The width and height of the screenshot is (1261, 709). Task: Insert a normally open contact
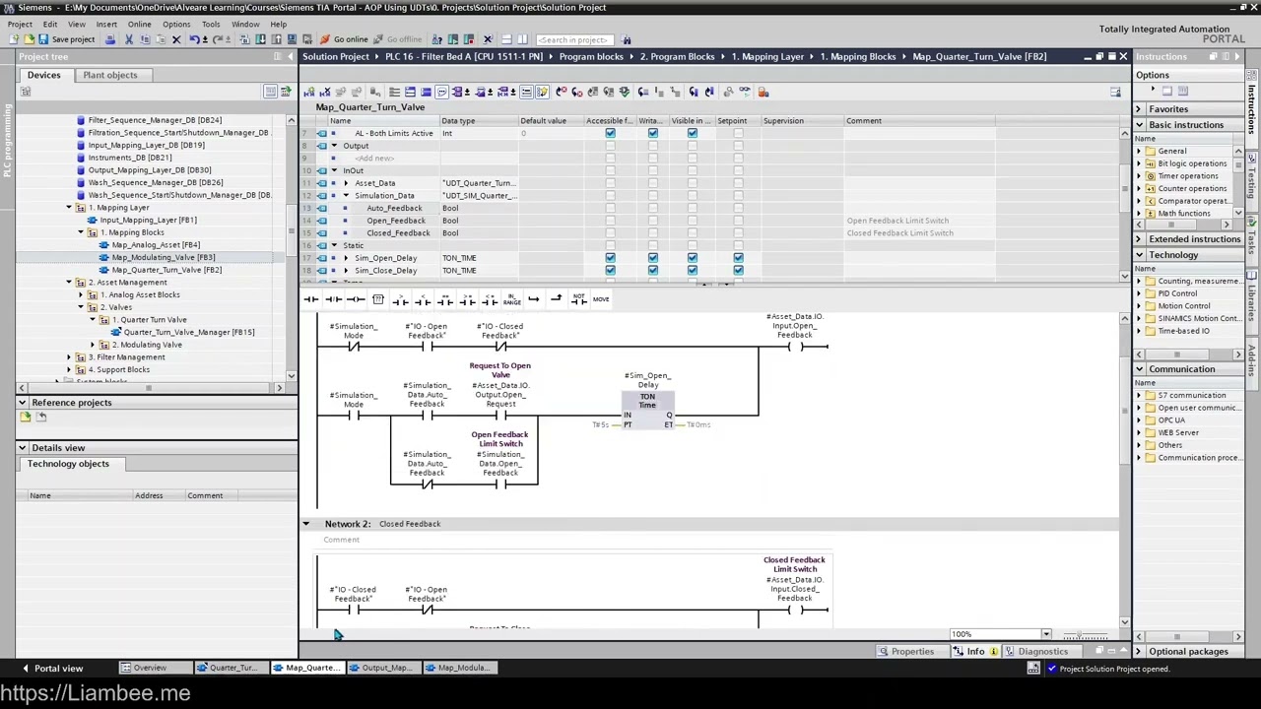[311, 299]
